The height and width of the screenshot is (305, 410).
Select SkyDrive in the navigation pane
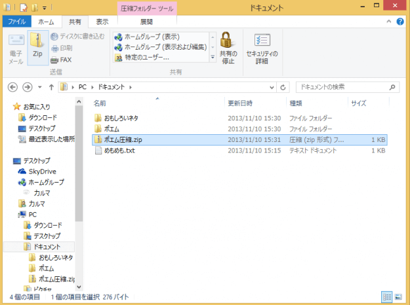(x=42, y=171)
